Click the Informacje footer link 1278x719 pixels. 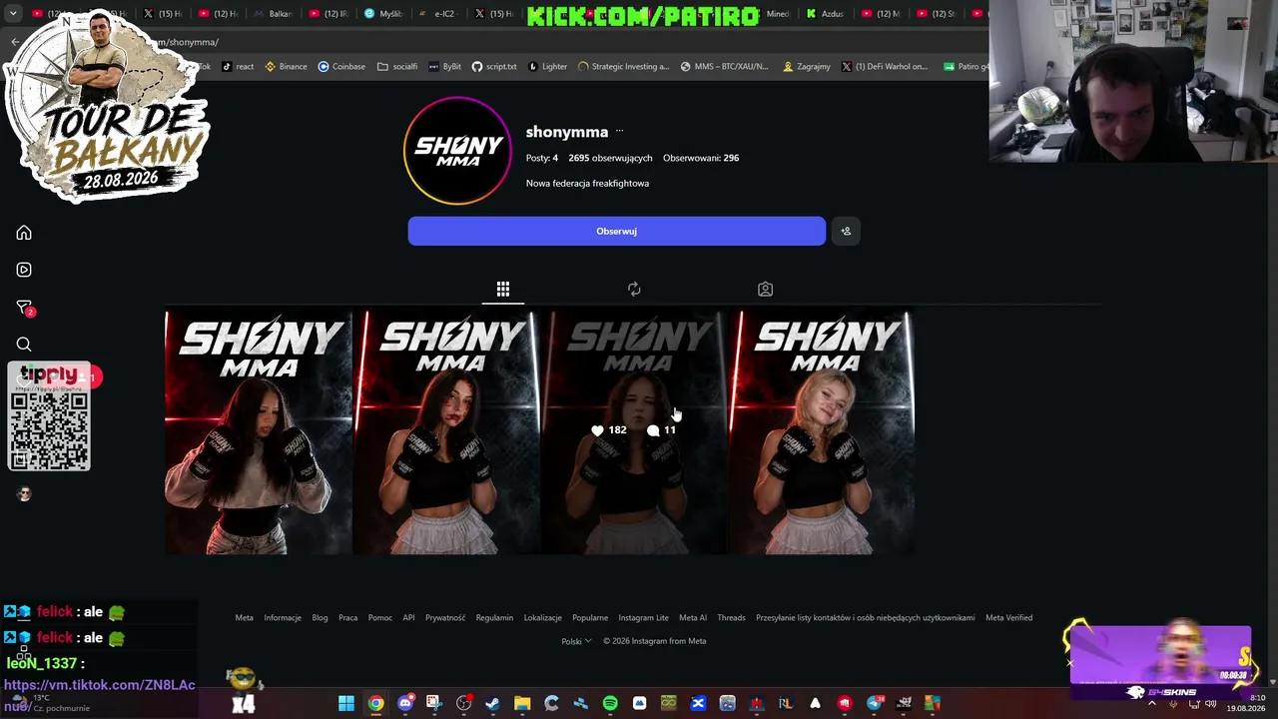click(283, 618)
